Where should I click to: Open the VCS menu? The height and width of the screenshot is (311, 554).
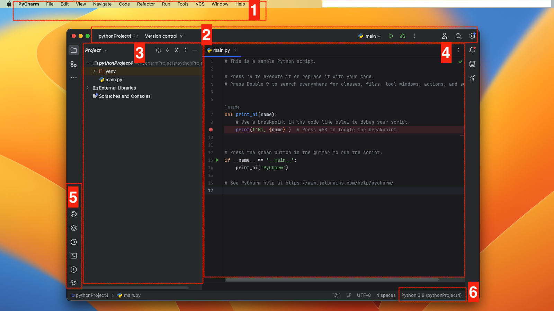[200, 4]
